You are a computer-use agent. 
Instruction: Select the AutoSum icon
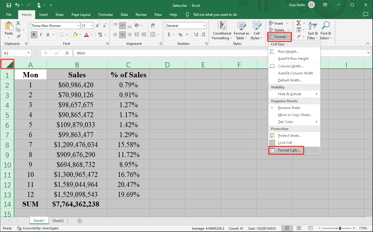pos(298,23)
